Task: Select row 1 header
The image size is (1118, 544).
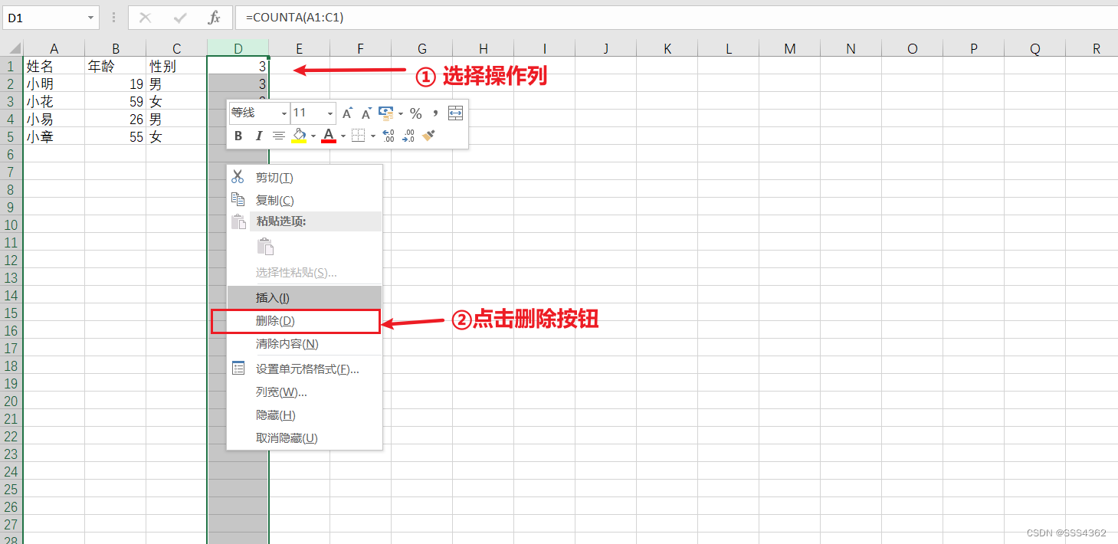Action: tap(11, 66)
